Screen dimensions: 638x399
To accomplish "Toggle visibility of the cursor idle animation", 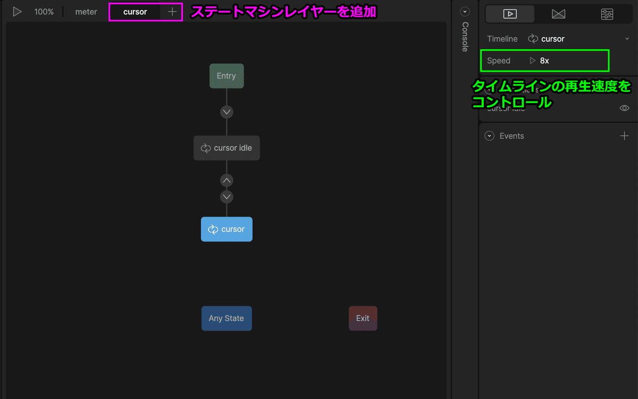I will [x=624, y=108].
